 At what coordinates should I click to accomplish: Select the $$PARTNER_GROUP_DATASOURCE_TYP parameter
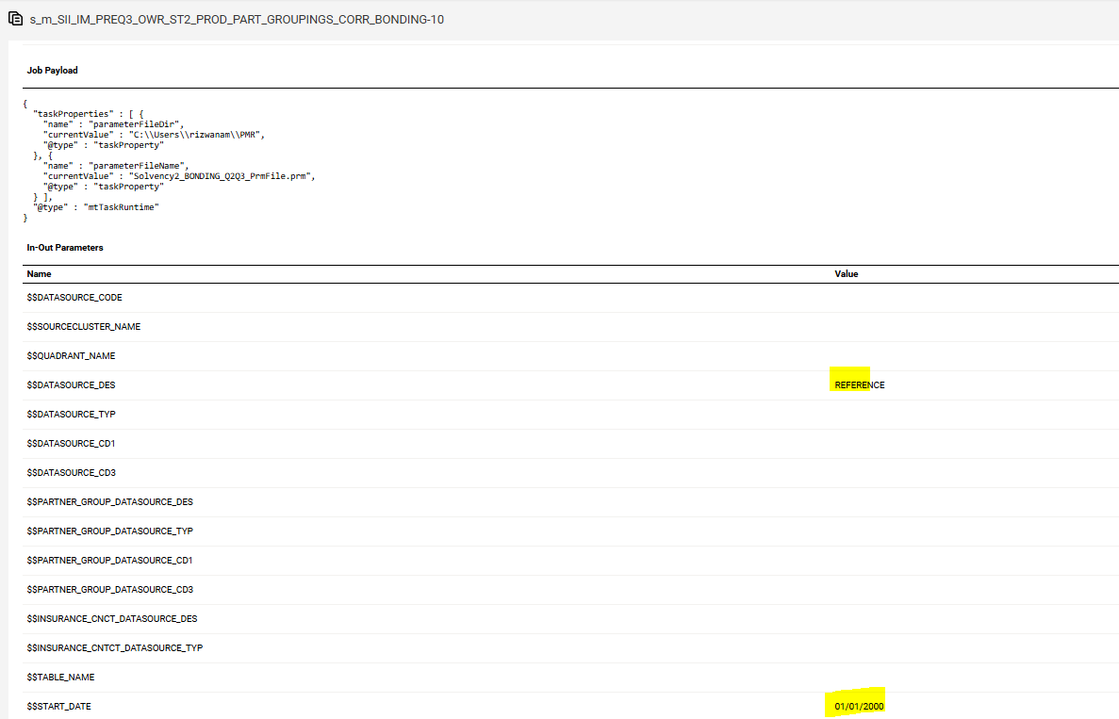point(110,531)
